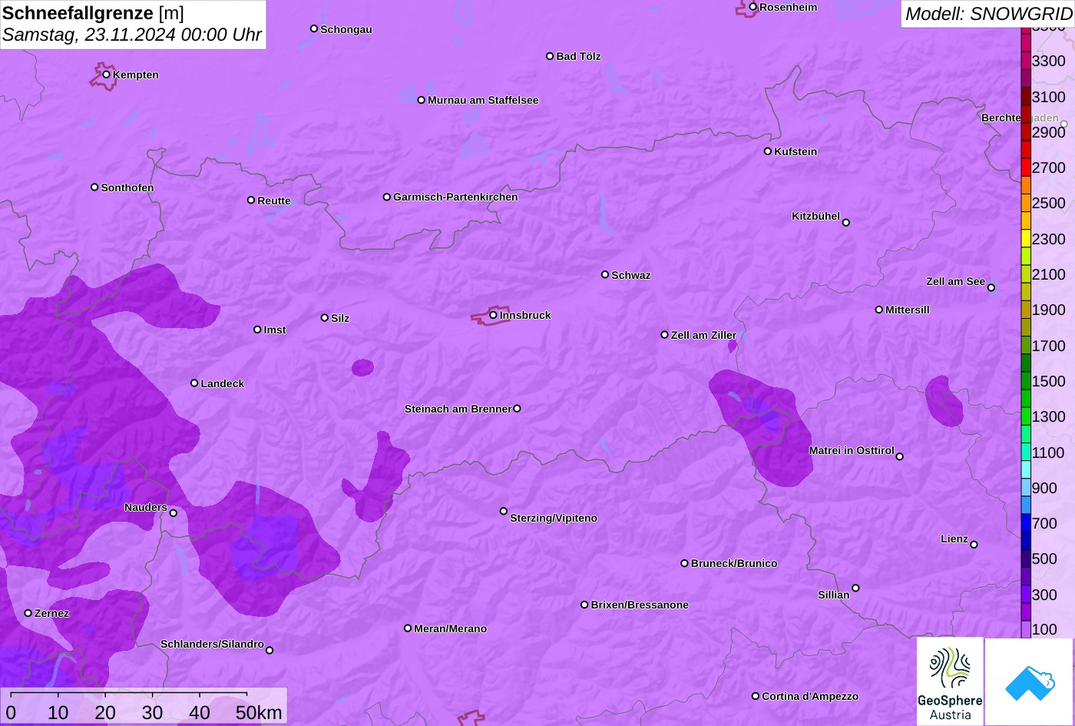
Task: Click the Meran/Merano label
Action: [451, 628]
